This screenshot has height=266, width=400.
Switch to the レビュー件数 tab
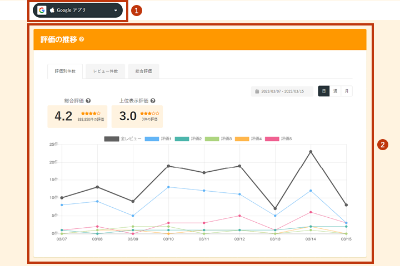pos(105,71)
